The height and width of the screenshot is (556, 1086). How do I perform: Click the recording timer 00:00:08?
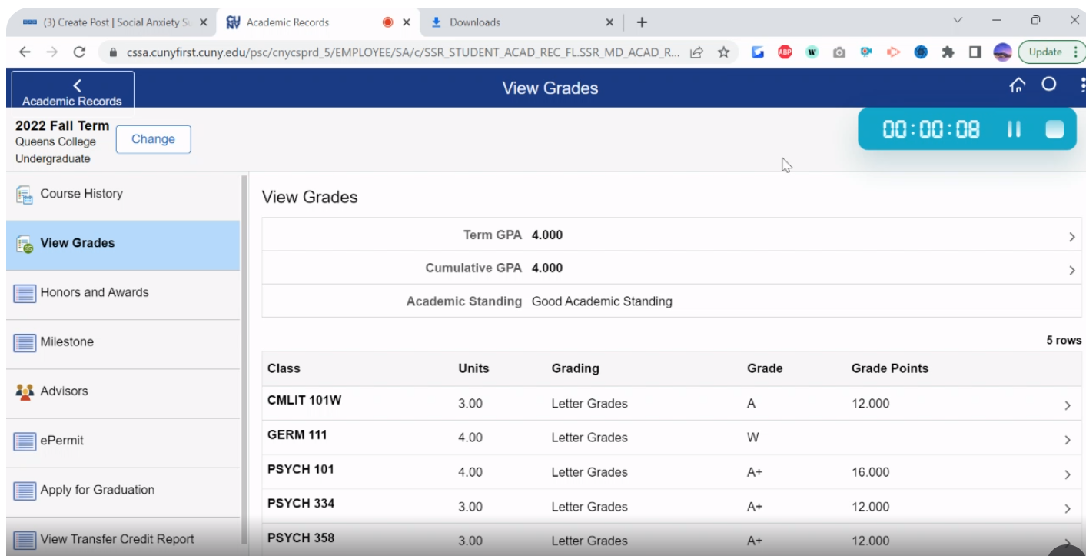[x=931, y=129]
